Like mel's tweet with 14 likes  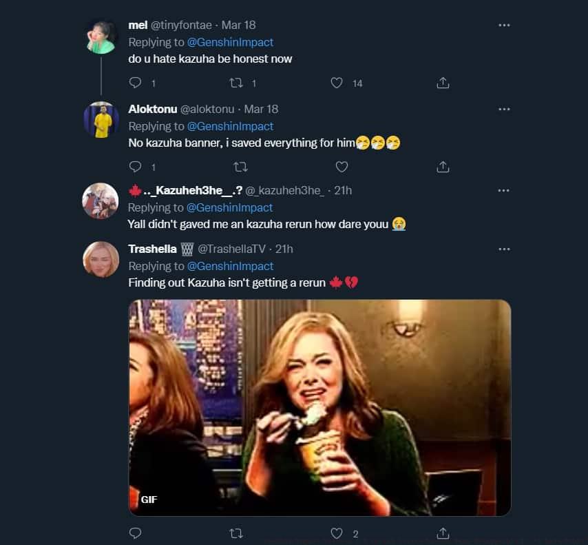point(337,83)
